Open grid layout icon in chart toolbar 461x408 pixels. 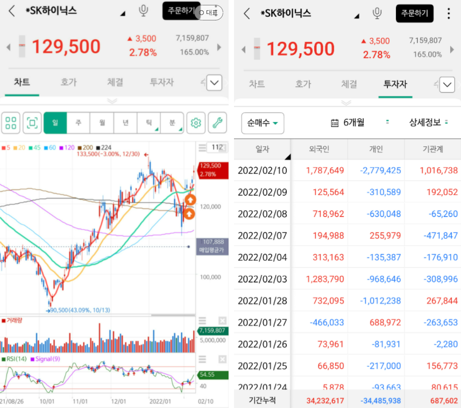[x=11, y=123]
